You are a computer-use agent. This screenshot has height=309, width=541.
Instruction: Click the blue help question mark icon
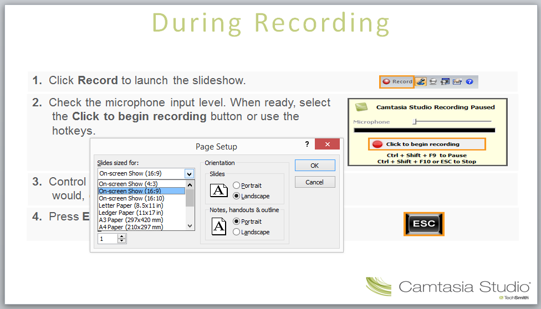[x=469, y=81]
